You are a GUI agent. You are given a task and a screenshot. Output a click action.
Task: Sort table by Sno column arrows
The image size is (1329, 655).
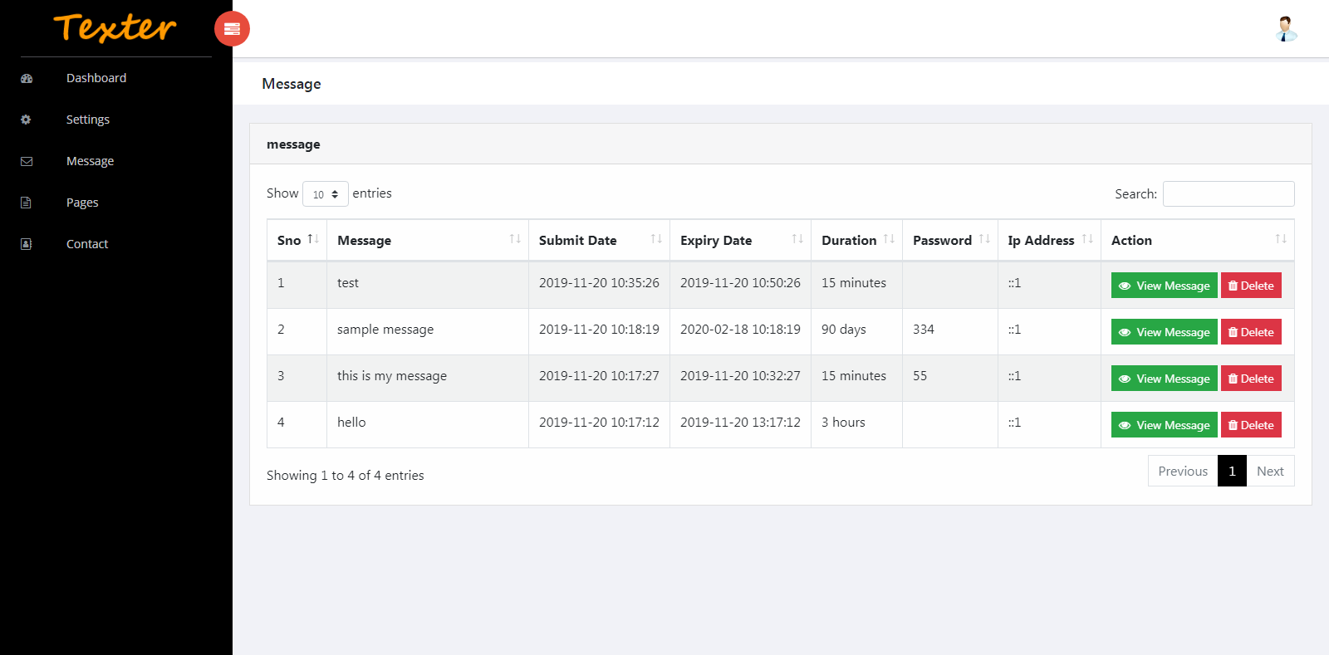pyautogui.click(x=313, y=239)
